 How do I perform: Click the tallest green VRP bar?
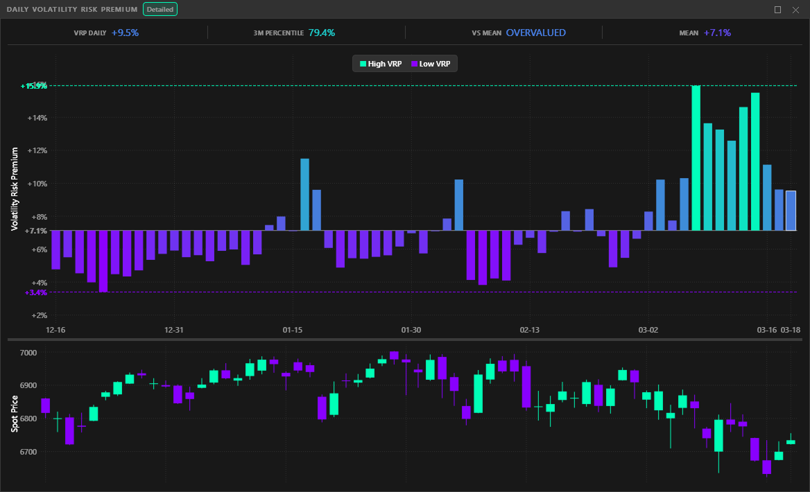pyautogui.click(x=696, y=158)
